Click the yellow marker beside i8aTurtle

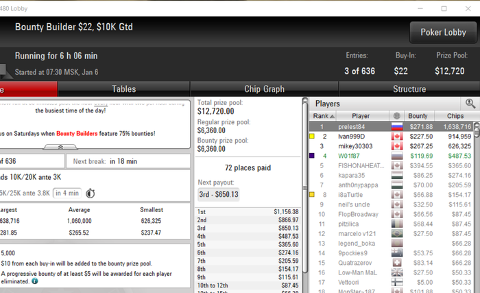312,195
